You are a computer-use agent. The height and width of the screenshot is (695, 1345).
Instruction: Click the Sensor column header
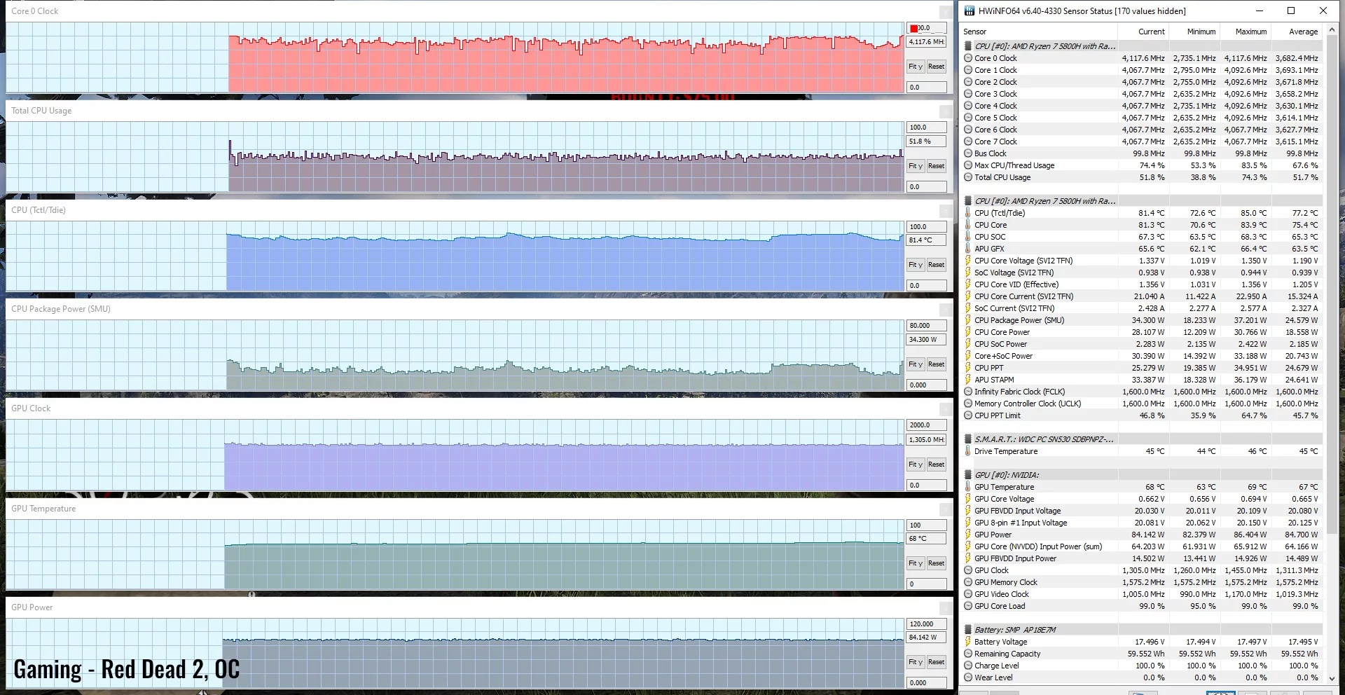974,32
